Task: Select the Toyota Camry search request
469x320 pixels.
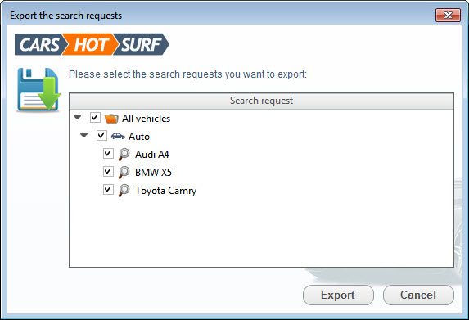Action: [x=165, y=191]
